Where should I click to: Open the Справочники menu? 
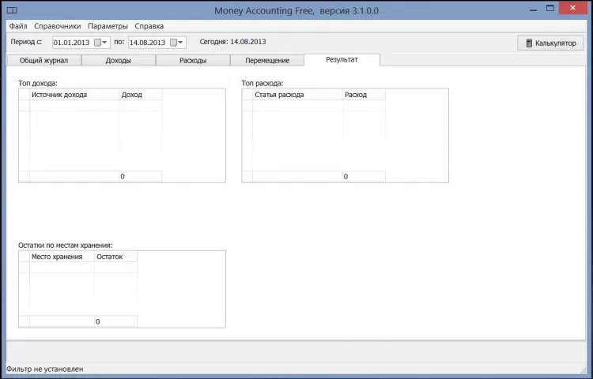pos(58,26)
